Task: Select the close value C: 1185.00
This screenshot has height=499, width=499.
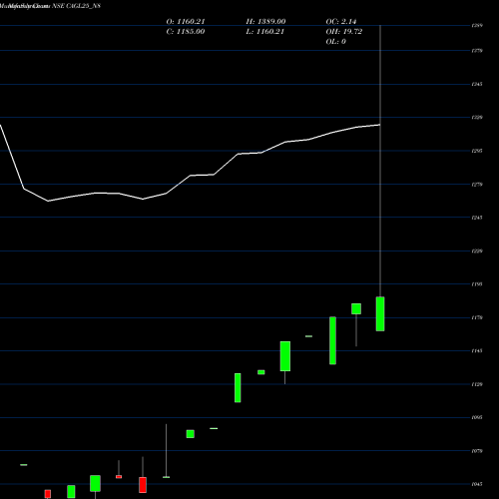Action: 186,32
